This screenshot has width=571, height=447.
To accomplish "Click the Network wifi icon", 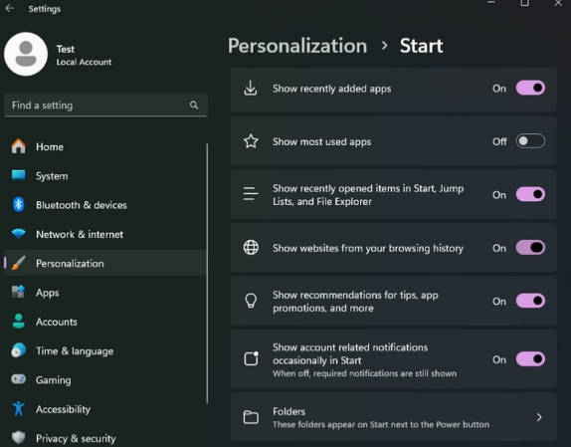I will (x=18, y=233).
